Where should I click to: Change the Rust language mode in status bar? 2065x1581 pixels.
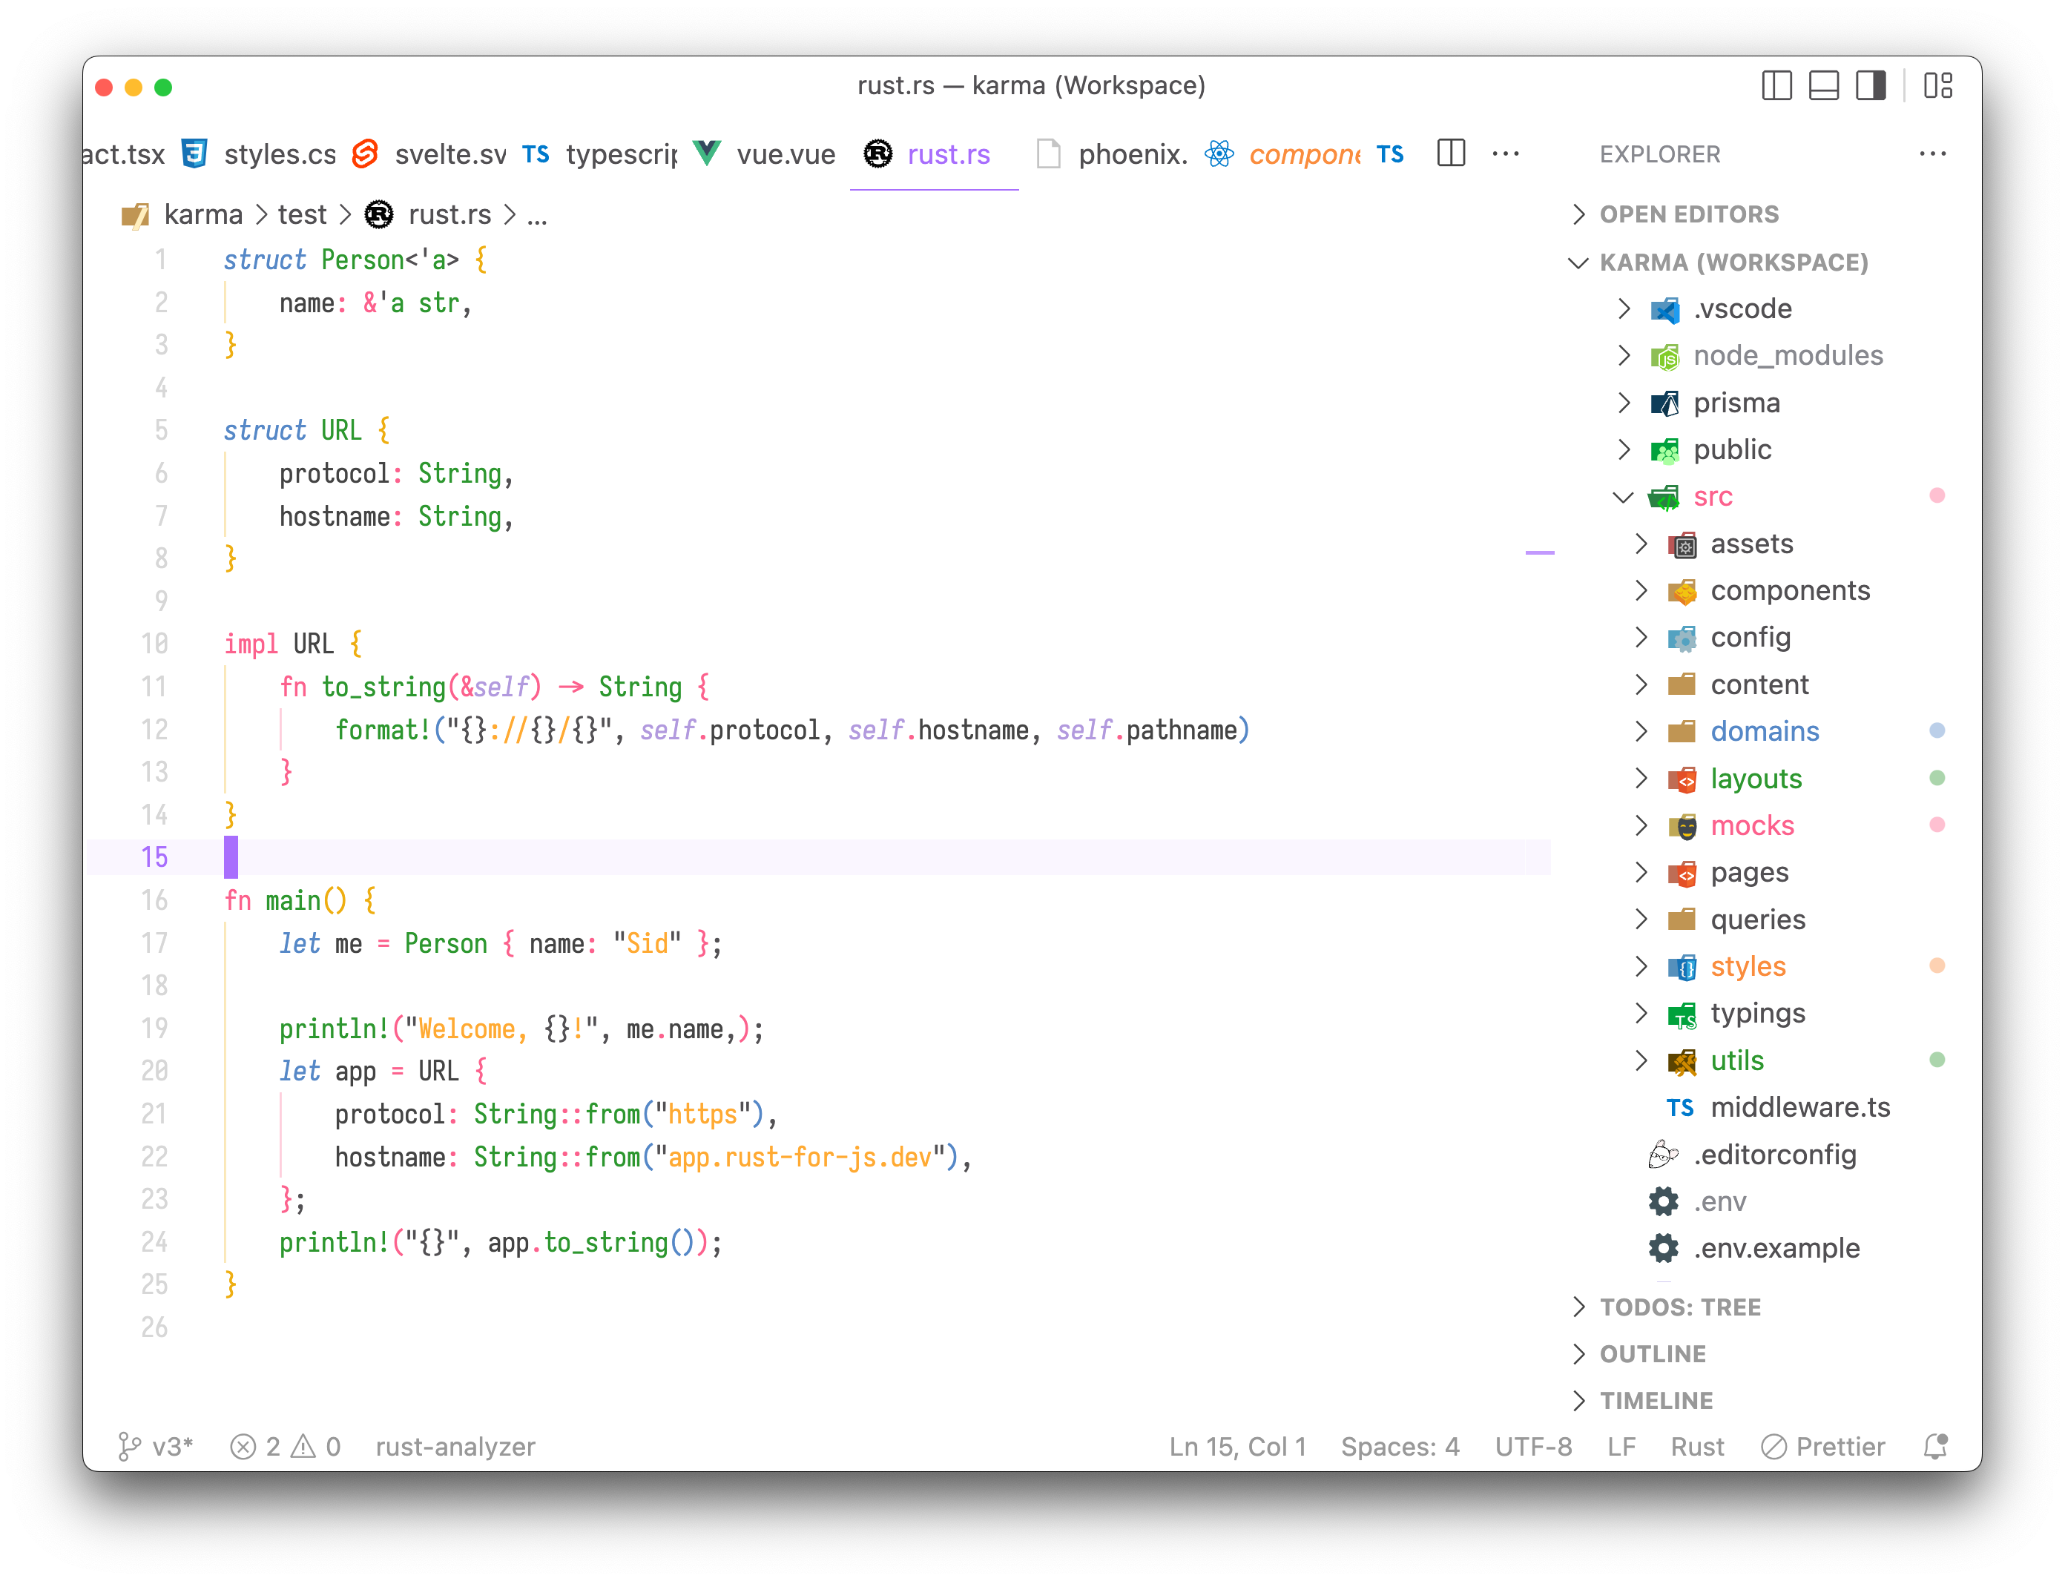coord(1696,1447)
